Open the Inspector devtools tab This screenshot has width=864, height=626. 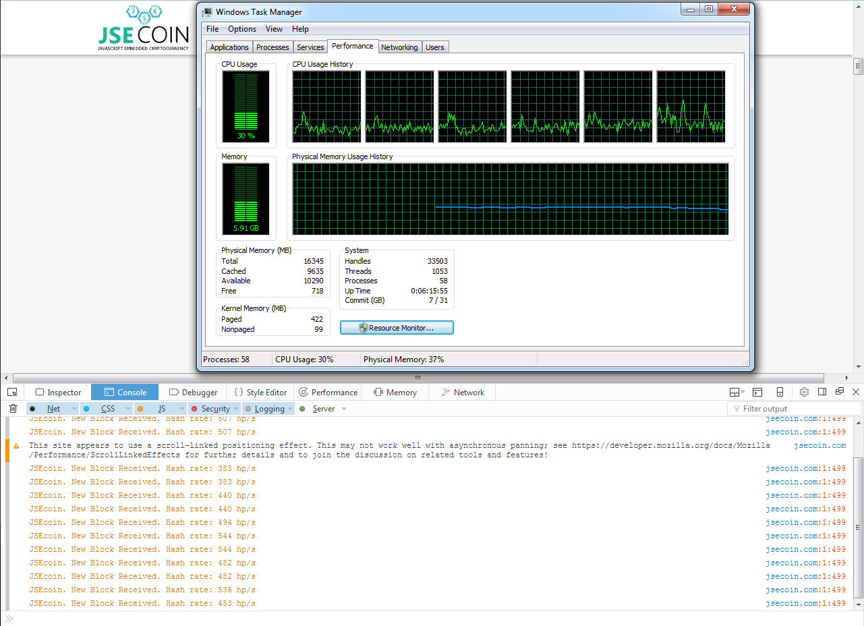pos(58,392)
